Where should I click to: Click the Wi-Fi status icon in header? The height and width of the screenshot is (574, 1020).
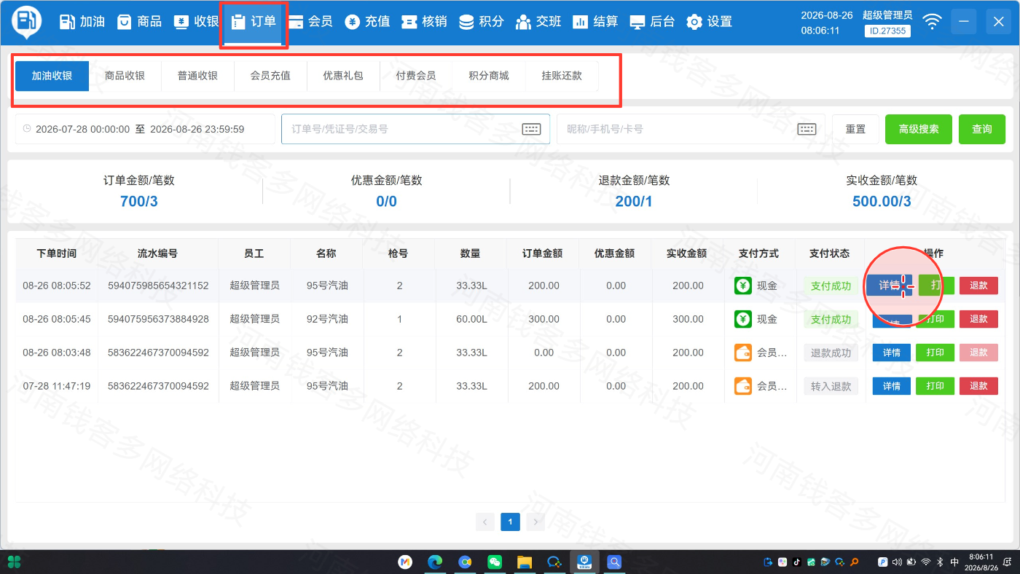pos(932,22)
